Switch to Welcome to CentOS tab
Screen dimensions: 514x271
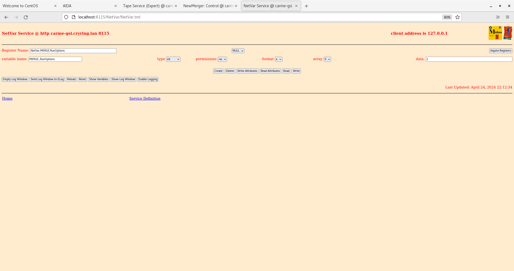[30, 6]
